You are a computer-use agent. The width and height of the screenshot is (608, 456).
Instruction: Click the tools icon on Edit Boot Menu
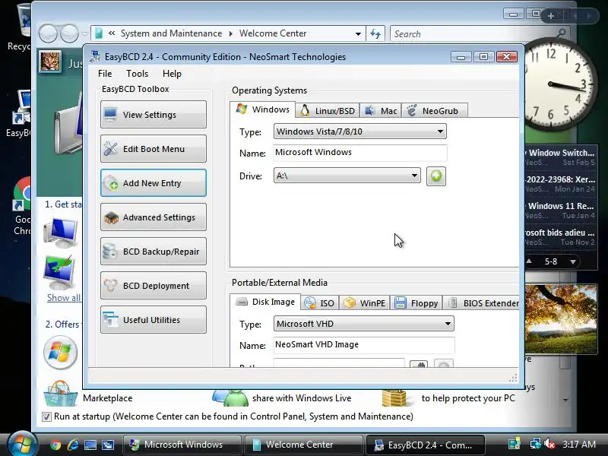click(110, 148)
